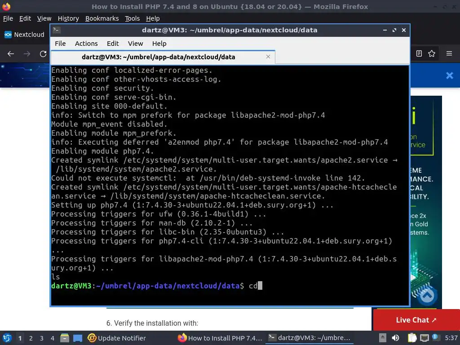Open the clipboard manager tray icon
Image resolution: width=460 pixels, height=345 pixels.
coord(412,338)
